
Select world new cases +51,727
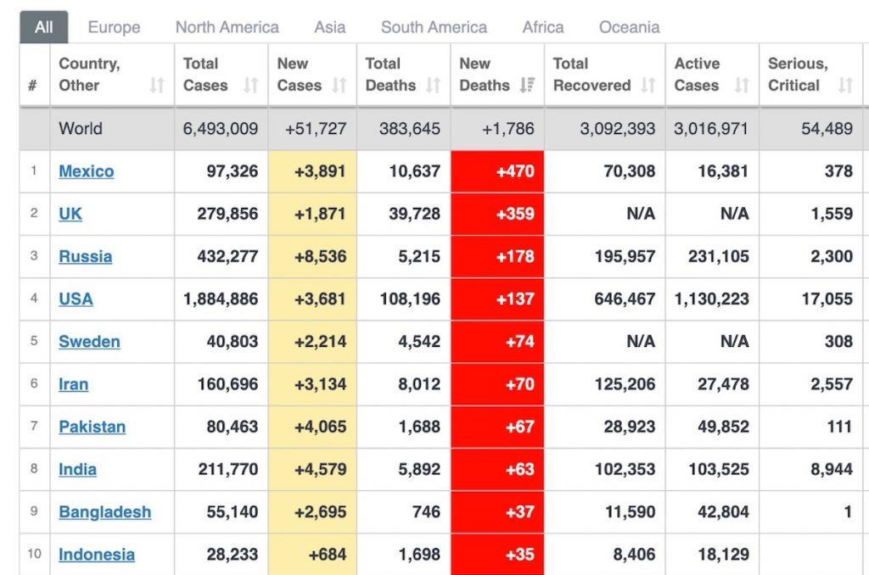pos(316,129)
